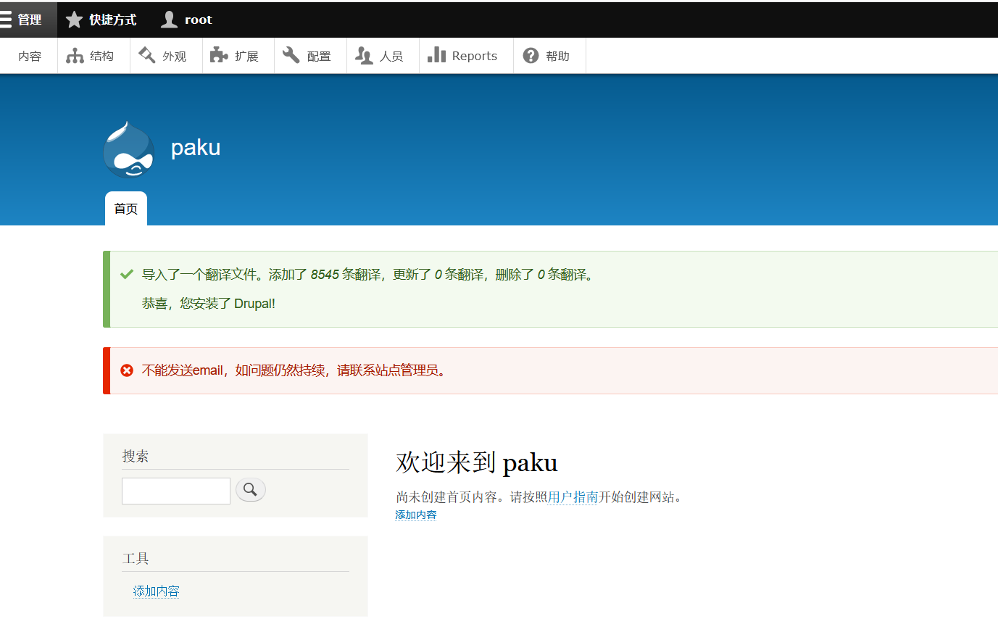Click the magnifier search button

(251, 490)
